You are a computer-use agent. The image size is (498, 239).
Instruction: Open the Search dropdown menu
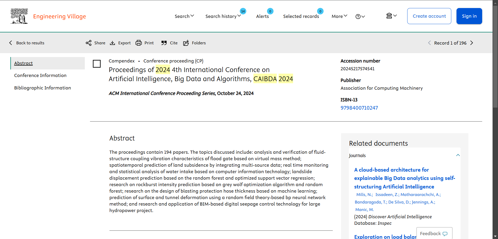[x=184, y=16]
